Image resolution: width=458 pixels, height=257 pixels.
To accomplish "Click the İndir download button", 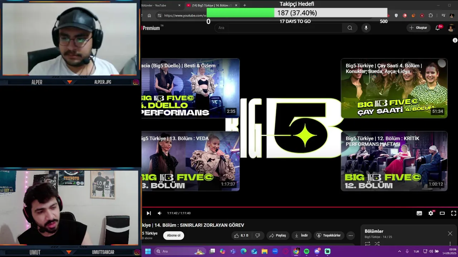I will 301,236.
